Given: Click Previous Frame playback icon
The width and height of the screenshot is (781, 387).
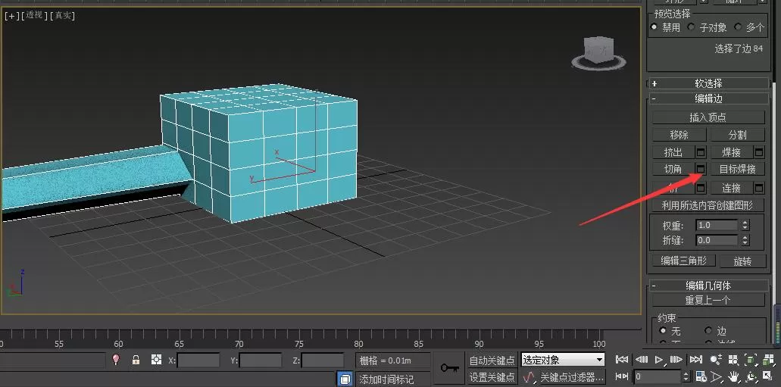Looking at the screenshot, I should tap(642, 359).
